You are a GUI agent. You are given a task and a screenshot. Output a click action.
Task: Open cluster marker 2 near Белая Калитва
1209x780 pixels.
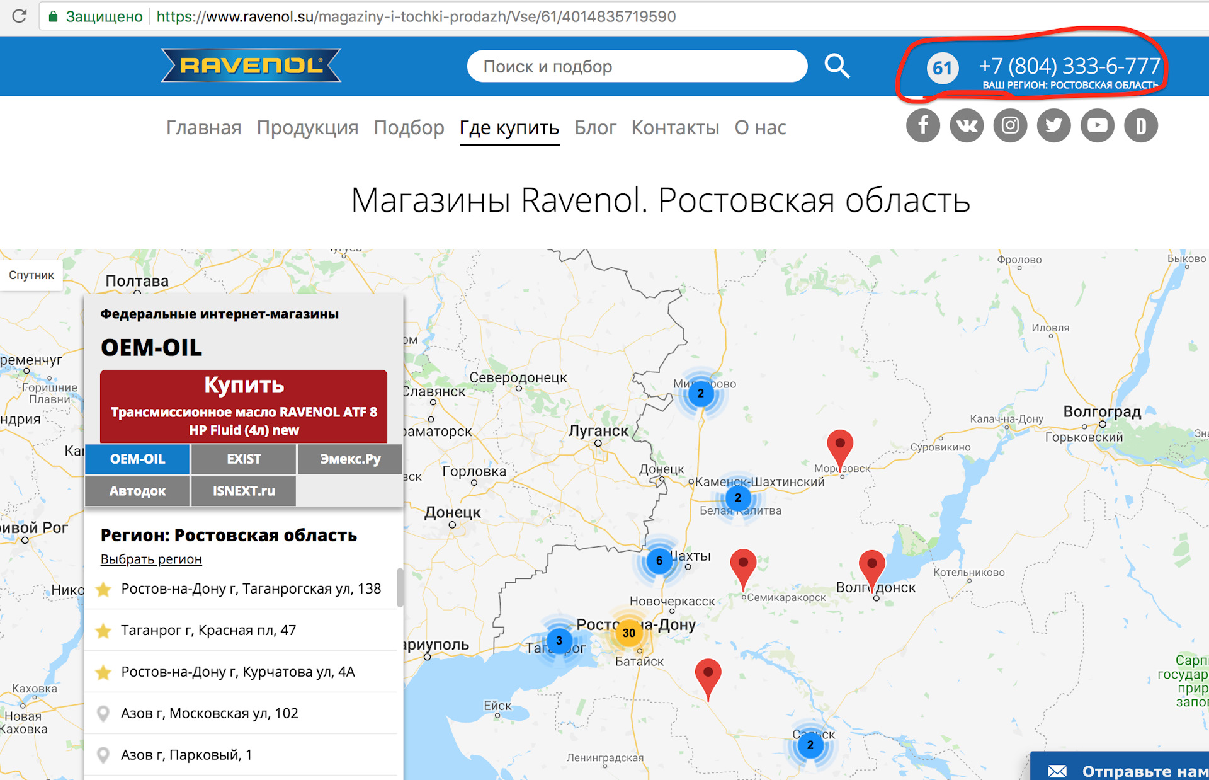pyautogui.click(x=737, y=498)
